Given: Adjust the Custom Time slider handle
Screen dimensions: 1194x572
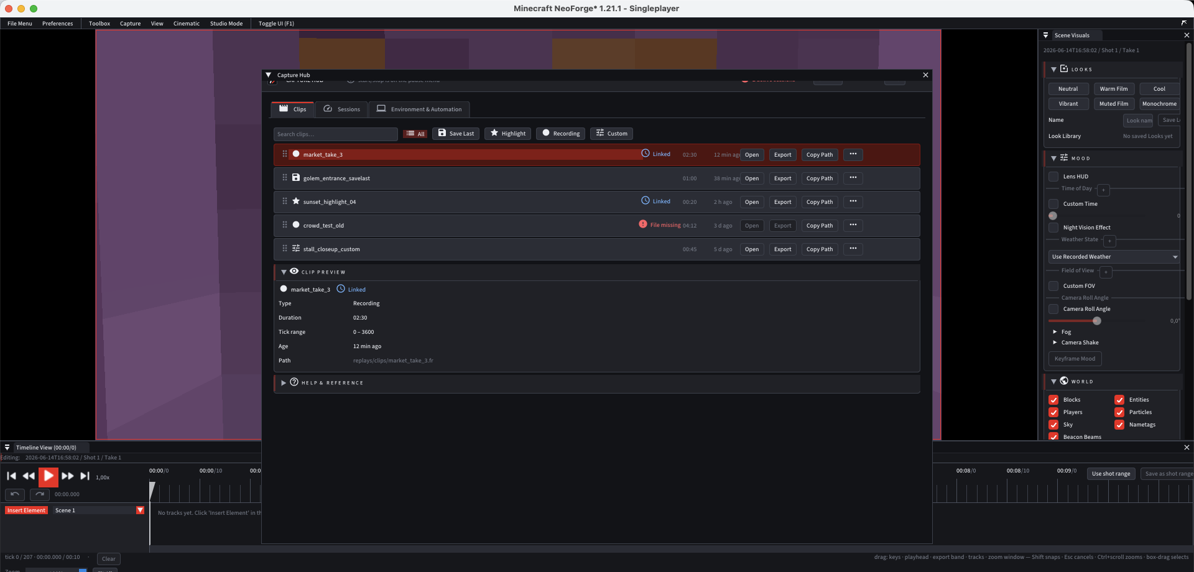Looking at the screenshot, I should [1053, 216].
